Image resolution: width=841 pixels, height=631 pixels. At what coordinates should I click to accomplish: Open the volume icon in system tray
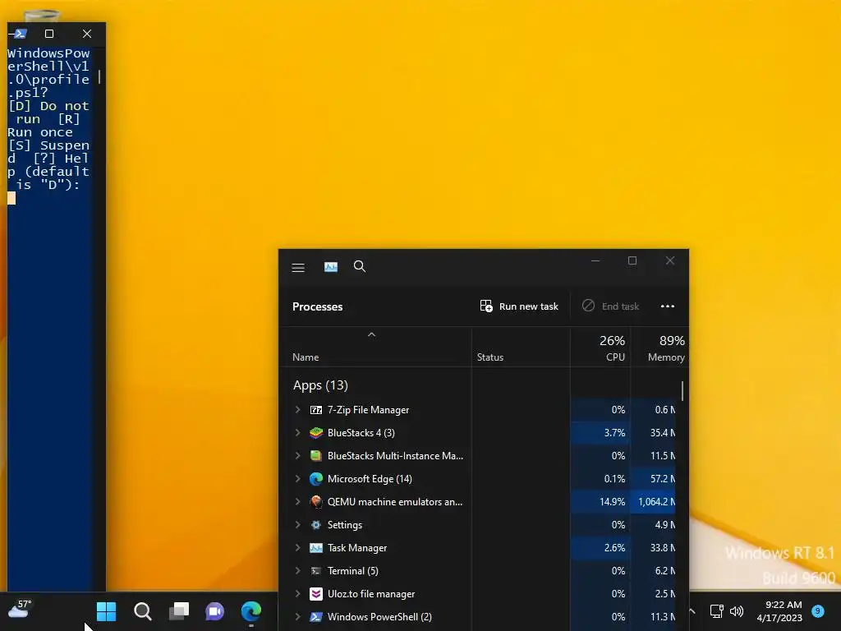[x=737, y=611]
